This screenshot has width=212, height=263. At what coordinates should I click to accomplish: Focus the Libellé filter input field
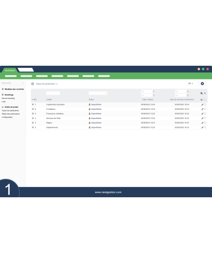(53, 93)
